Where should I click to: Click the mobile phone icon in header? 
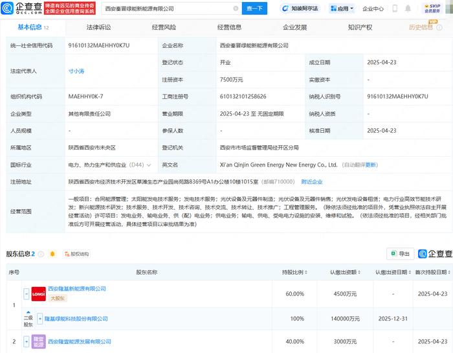(x=395, y=8)
